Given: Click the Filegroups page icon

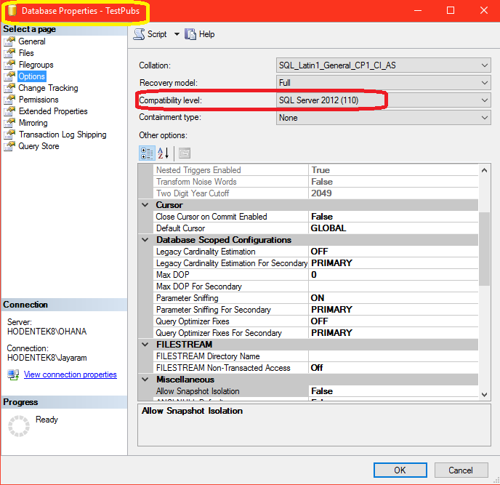Looking at the screenshot, I should tap(9, 65).
